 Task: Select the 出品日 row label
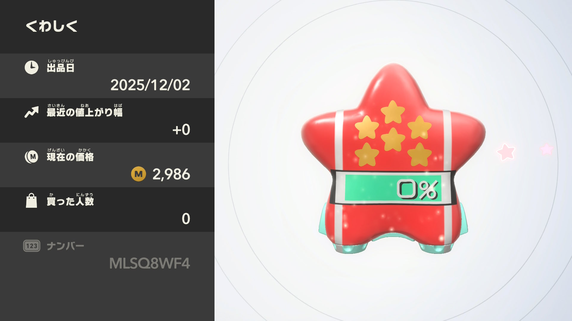60,66
